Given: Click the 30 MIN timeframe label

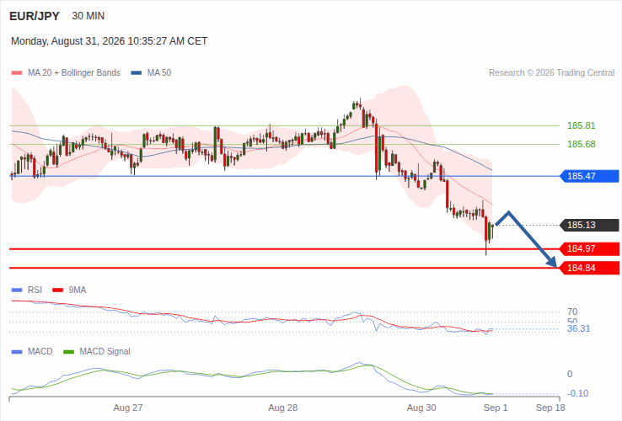Looking at the screenshot, I should pos(88,16).
